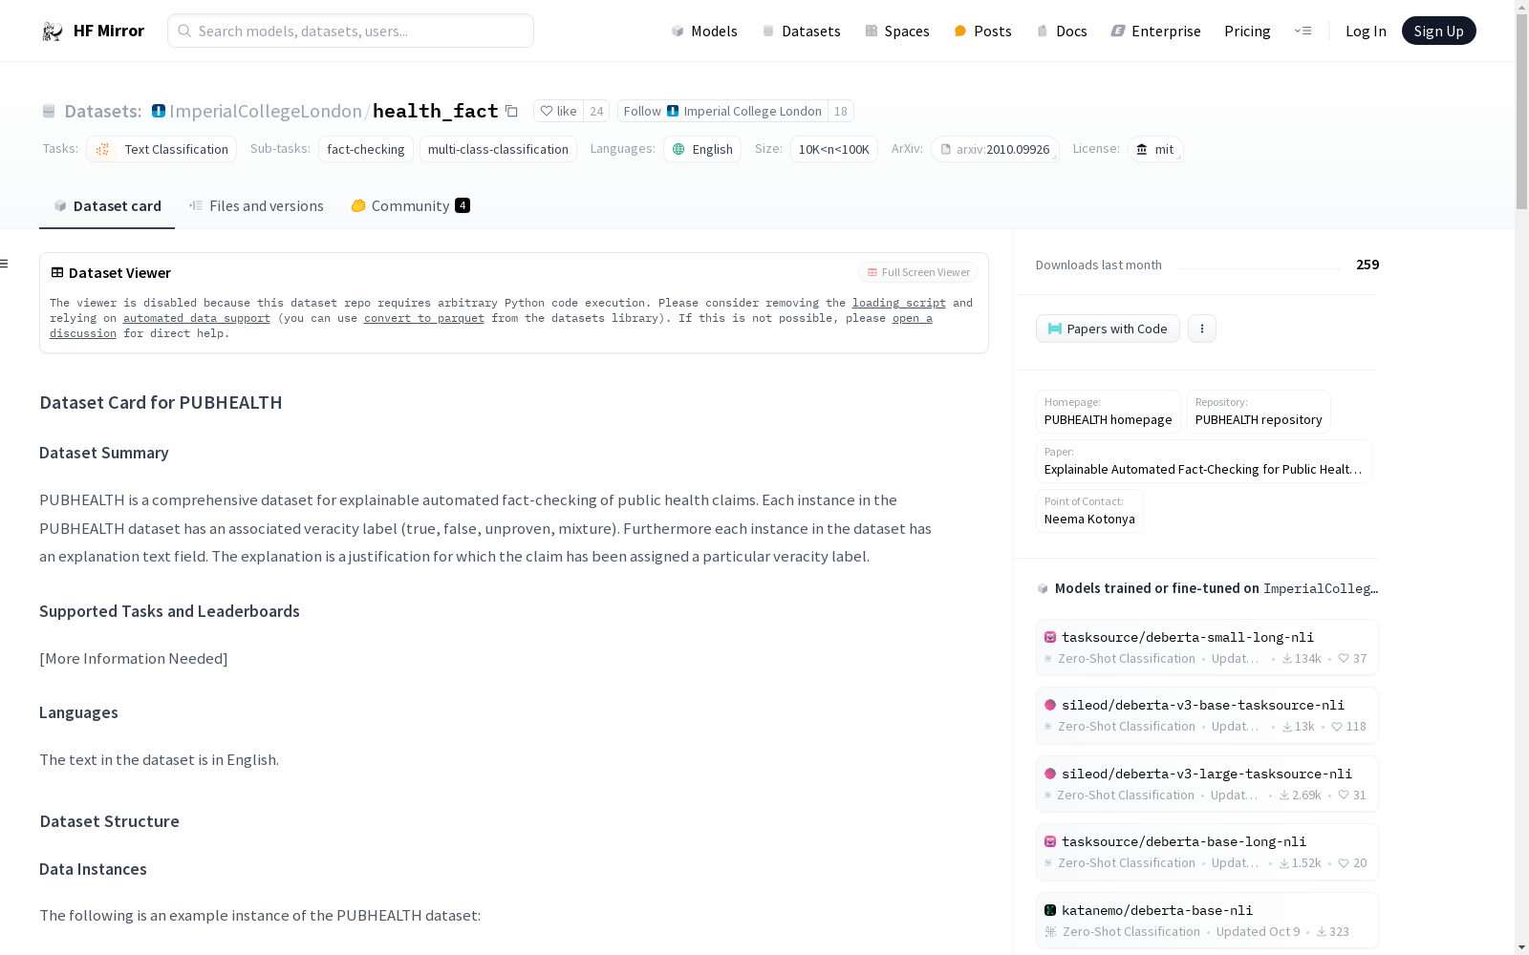The height and width of the screenshot is (955, 1529).
Task: Switch to the Dataset card tab
Action: [x=107, y=206]
